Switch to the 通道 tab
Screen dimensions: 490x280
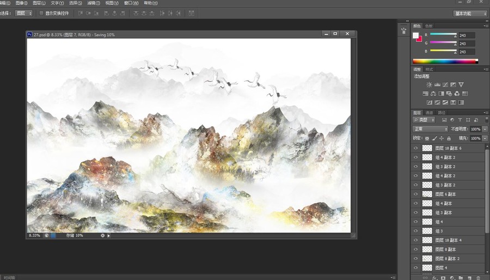point(429,113)
